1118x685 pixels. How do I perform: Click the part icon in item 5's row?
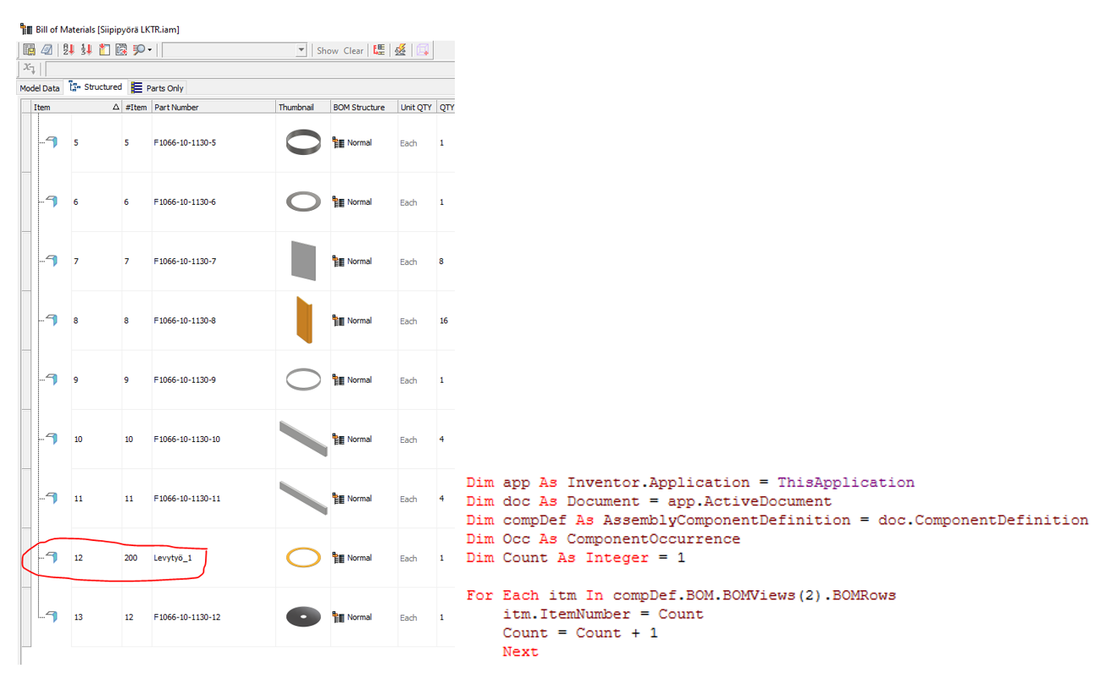(x=52, y=142)
